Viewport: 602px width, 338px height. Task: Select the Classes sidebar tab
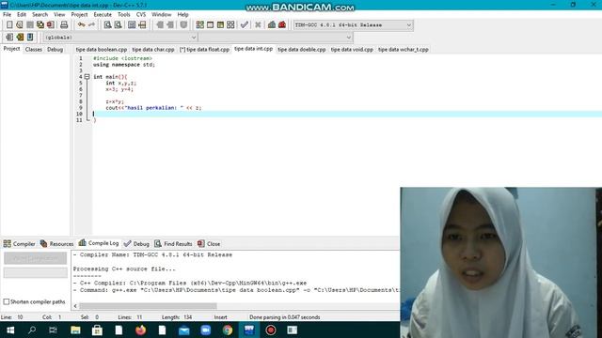pos(34,50)
